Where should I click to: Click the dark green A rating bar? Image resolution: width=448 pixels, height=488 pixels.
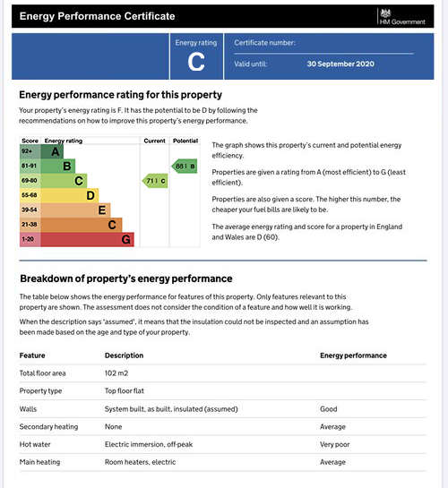click(x=52, y=151)
